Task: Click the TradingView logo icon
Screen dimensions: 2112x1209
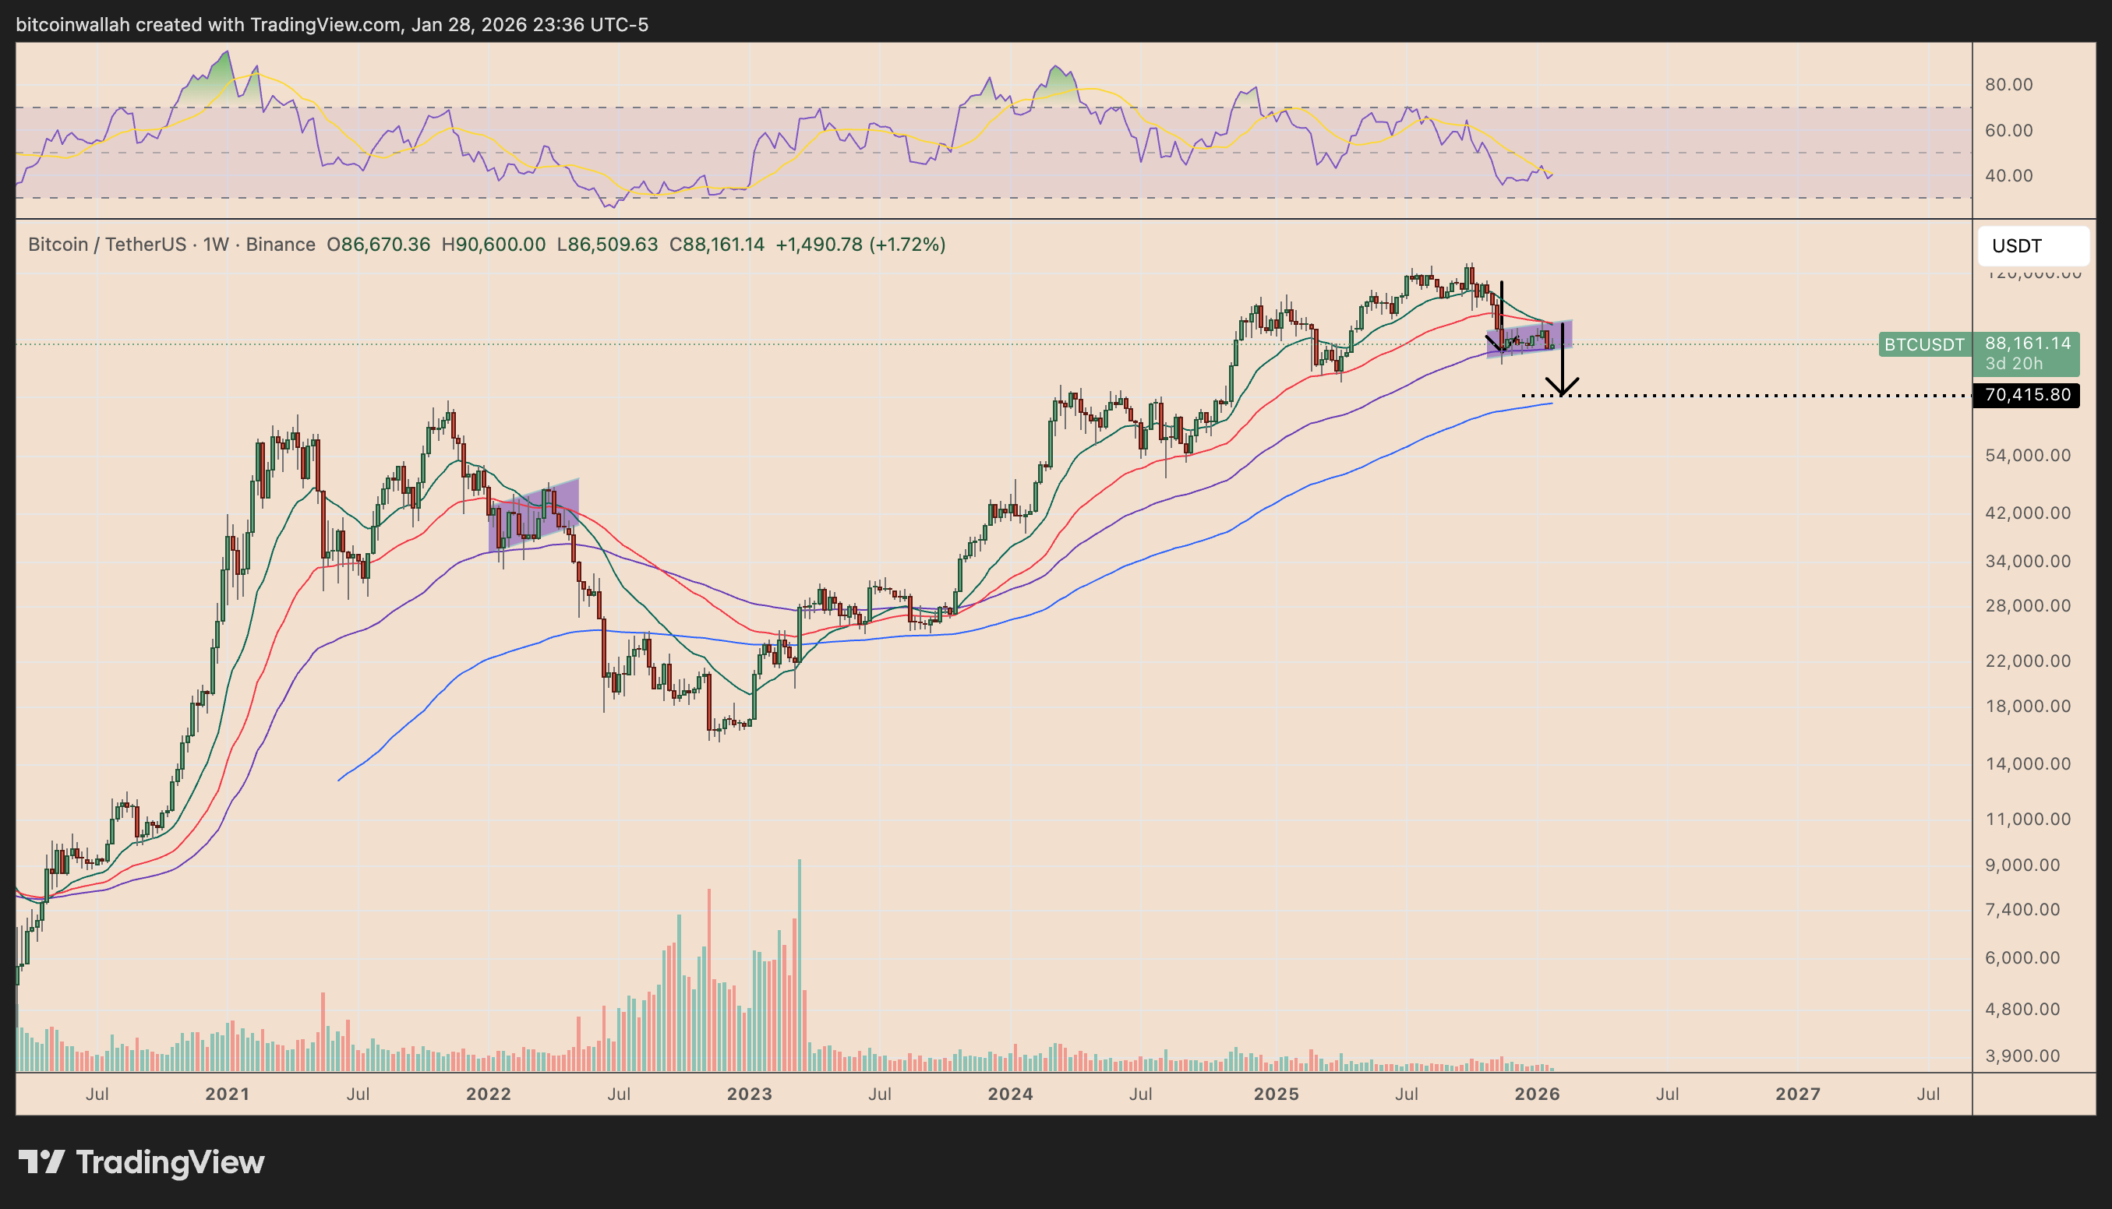Action: click(x=41, y=1161)
